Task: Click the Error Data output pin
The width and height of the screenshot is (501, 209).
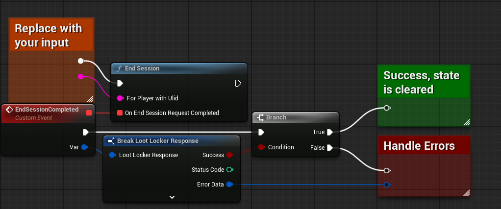Action: 228,185
